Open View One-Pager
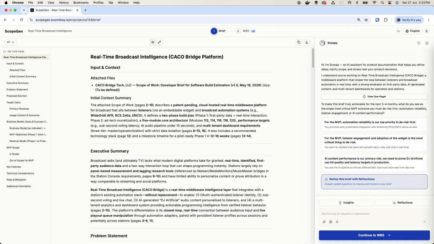This screenshot has height=244, width=434. (374, 97)
